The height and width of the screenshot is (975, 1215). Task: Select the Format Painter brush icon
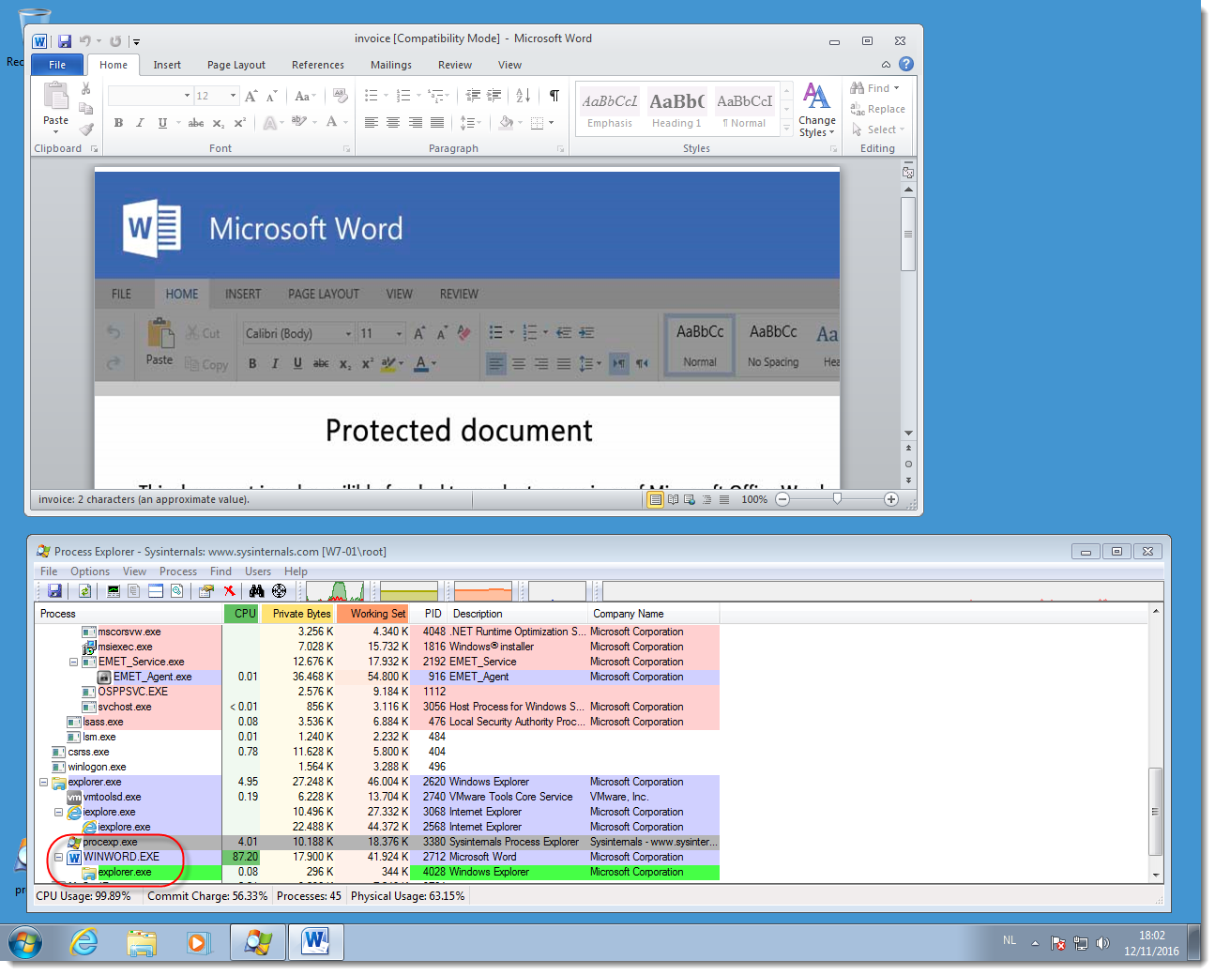pyautogui.click(x=85, y=129)
